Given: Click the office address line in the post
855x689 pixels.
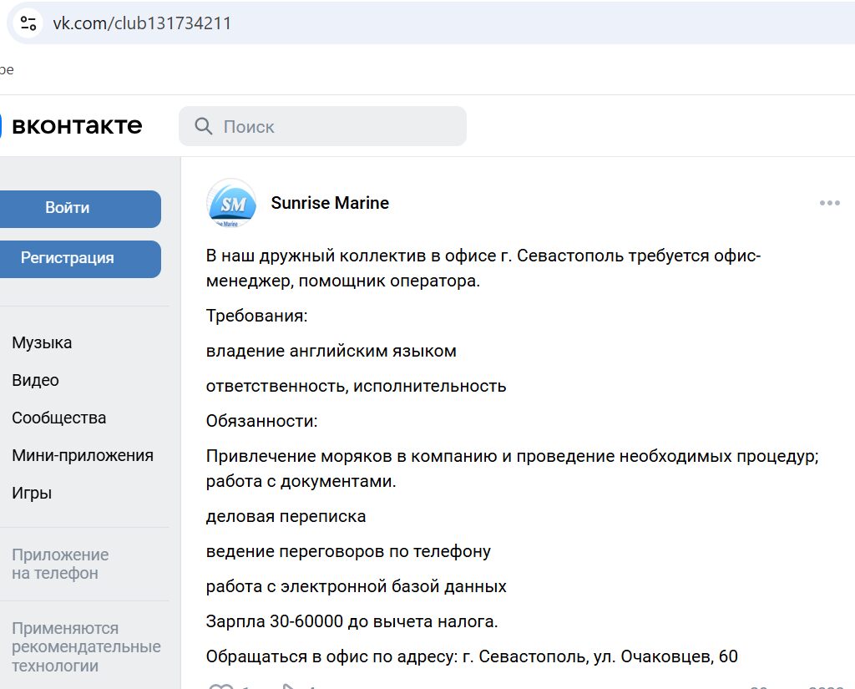Looking at the screenshot, I should pyautogui.click(x=472, y=656).
